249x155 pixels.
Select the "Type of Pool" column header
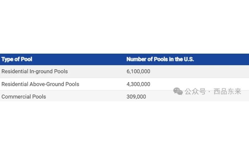pos(17,59)
